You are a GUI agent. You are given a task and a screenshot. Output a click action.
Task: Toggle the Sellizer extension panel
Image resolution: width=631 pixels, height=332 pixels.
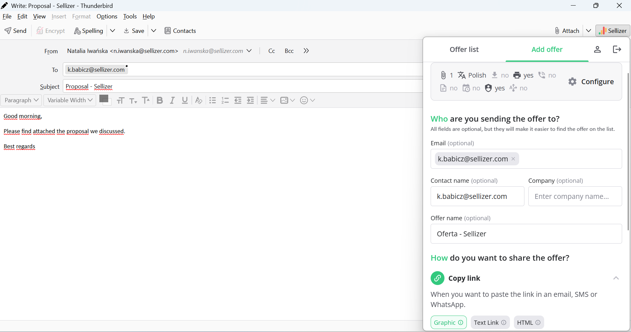tap(613, 31)
